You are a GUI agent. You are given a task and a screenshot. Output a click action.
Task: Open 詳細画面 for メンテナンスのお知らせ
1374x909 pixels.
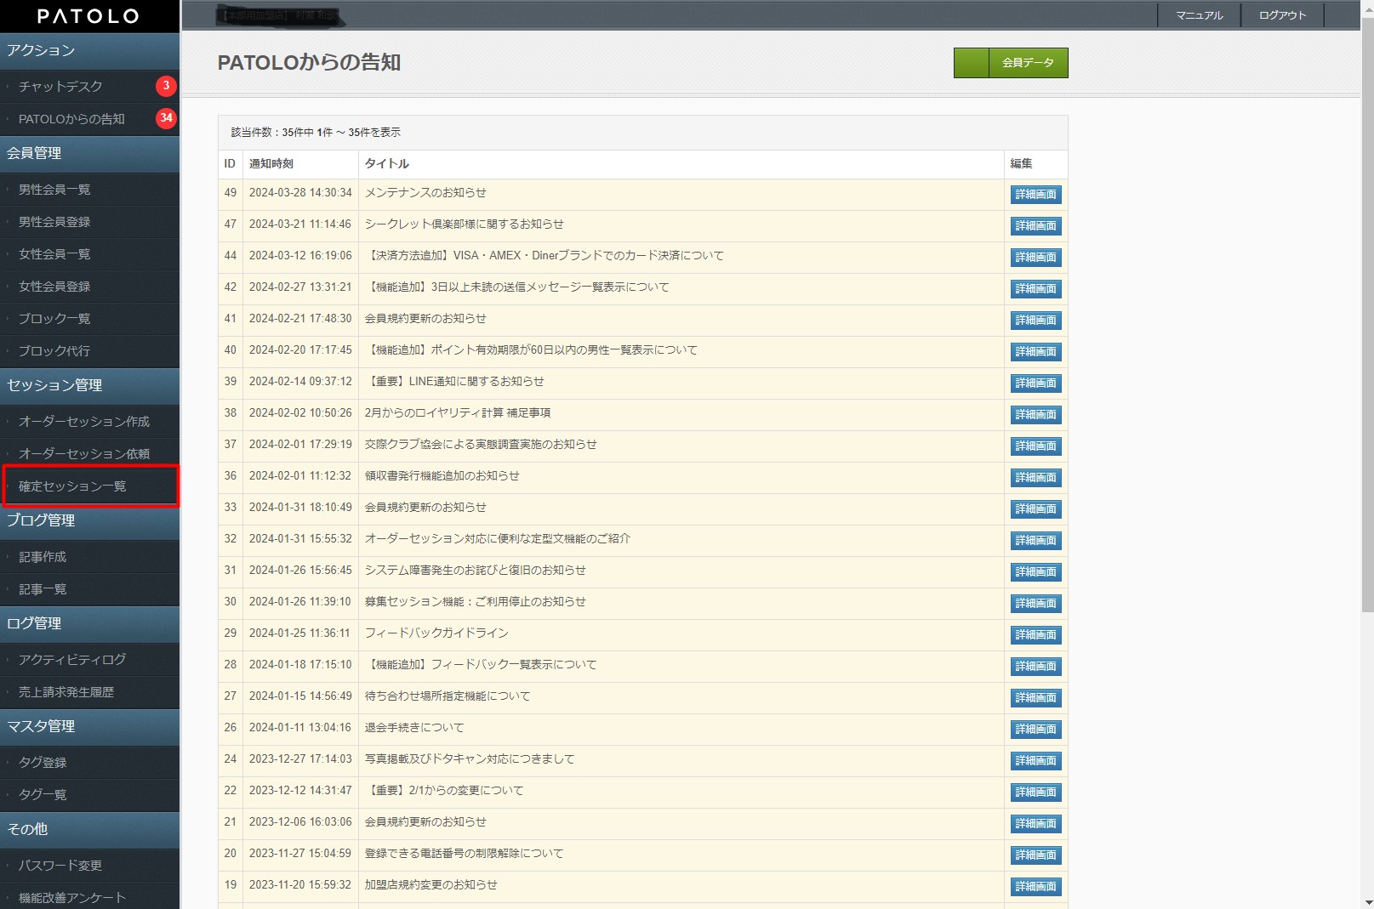[1035, 195]
